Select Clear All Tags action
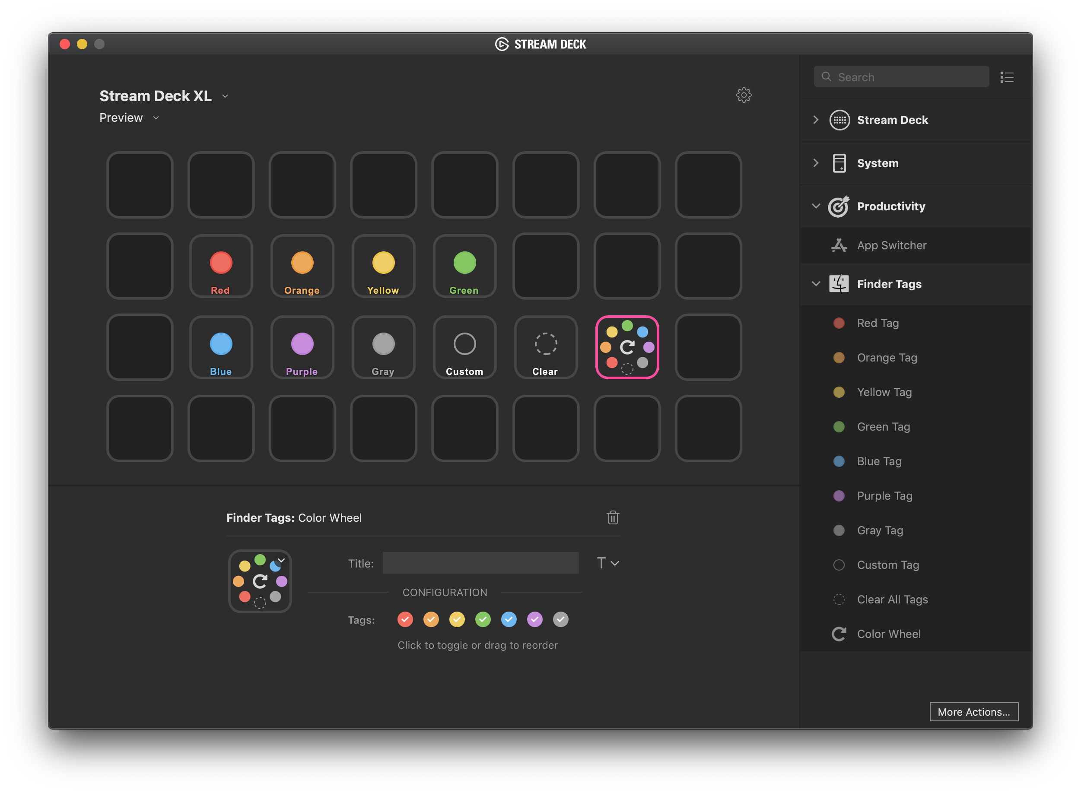This screenshot has height=793, width=1081. (892, 600)
